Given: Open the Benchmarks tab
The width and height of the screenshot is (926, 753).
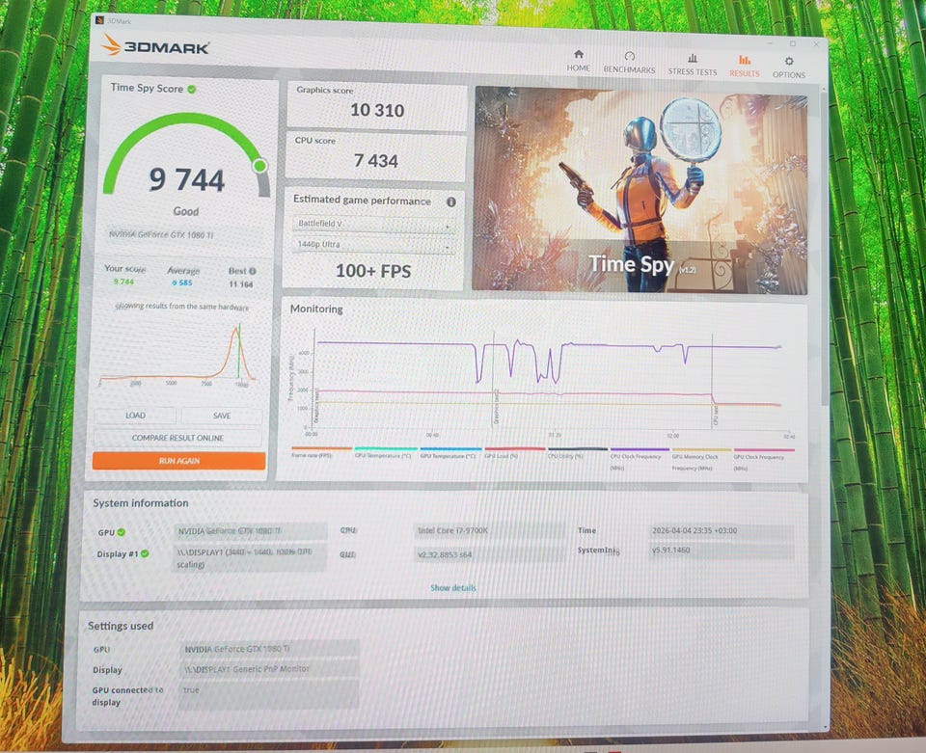Looking at the screenshot, I should coord(629,63).
